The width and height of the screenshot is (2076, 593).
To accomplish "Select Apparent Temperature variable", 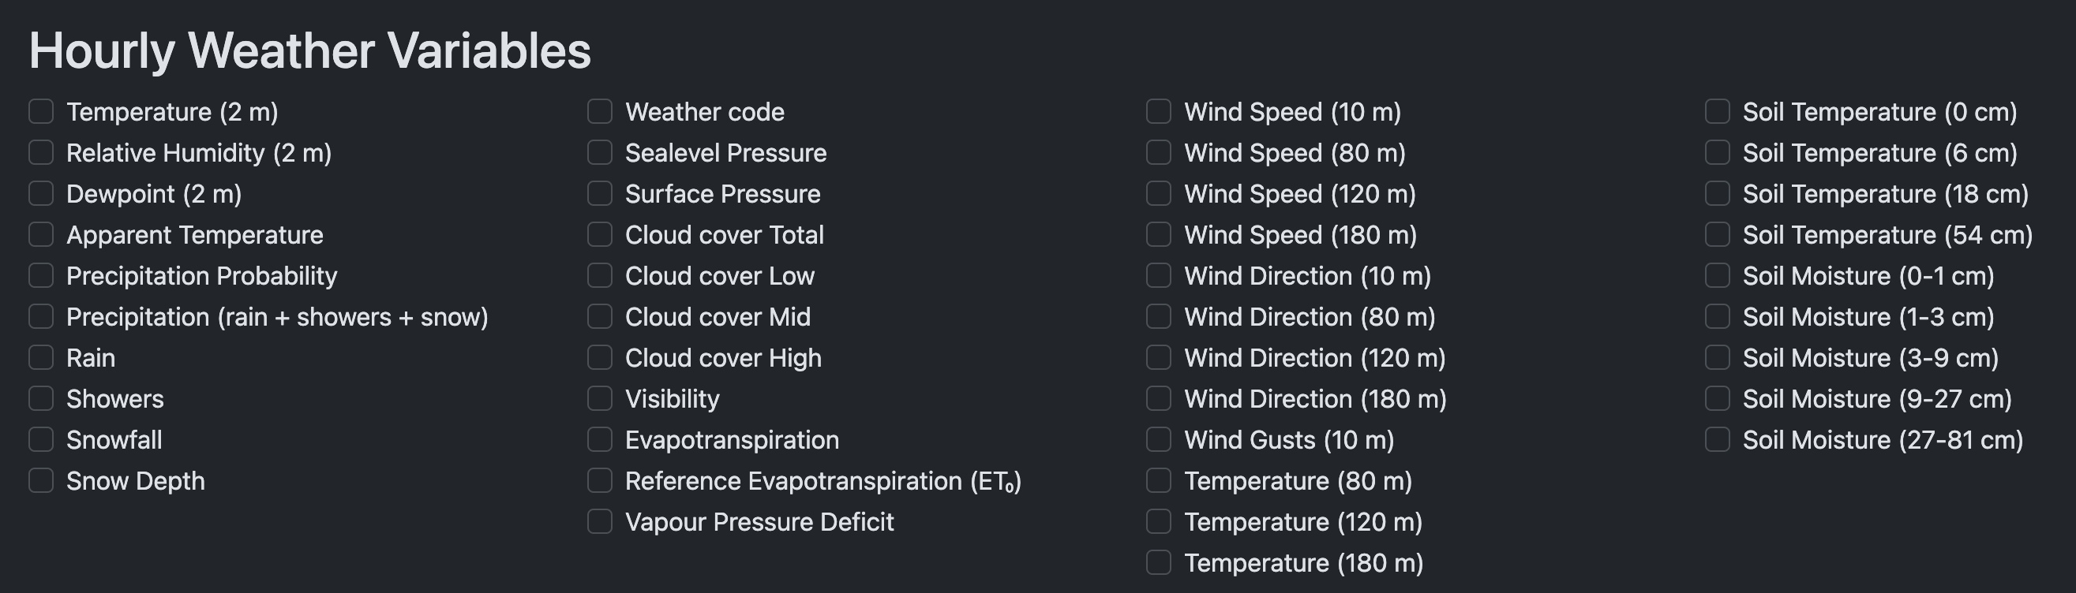I will (x=41, y=235).
